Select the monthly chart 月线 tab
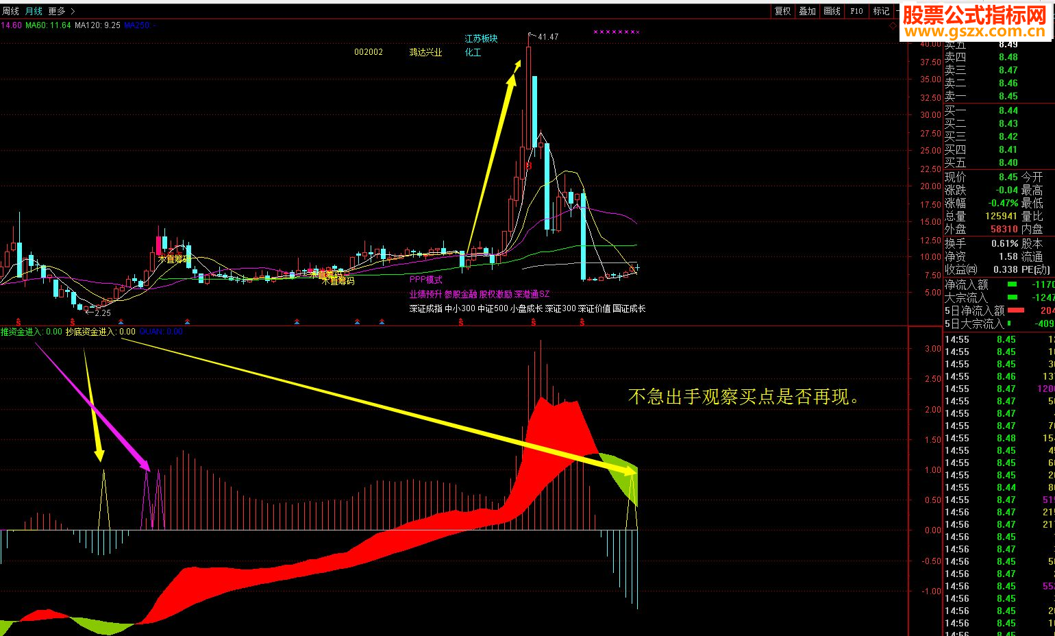Screen dimensions: 1055x636 point(34,11)
